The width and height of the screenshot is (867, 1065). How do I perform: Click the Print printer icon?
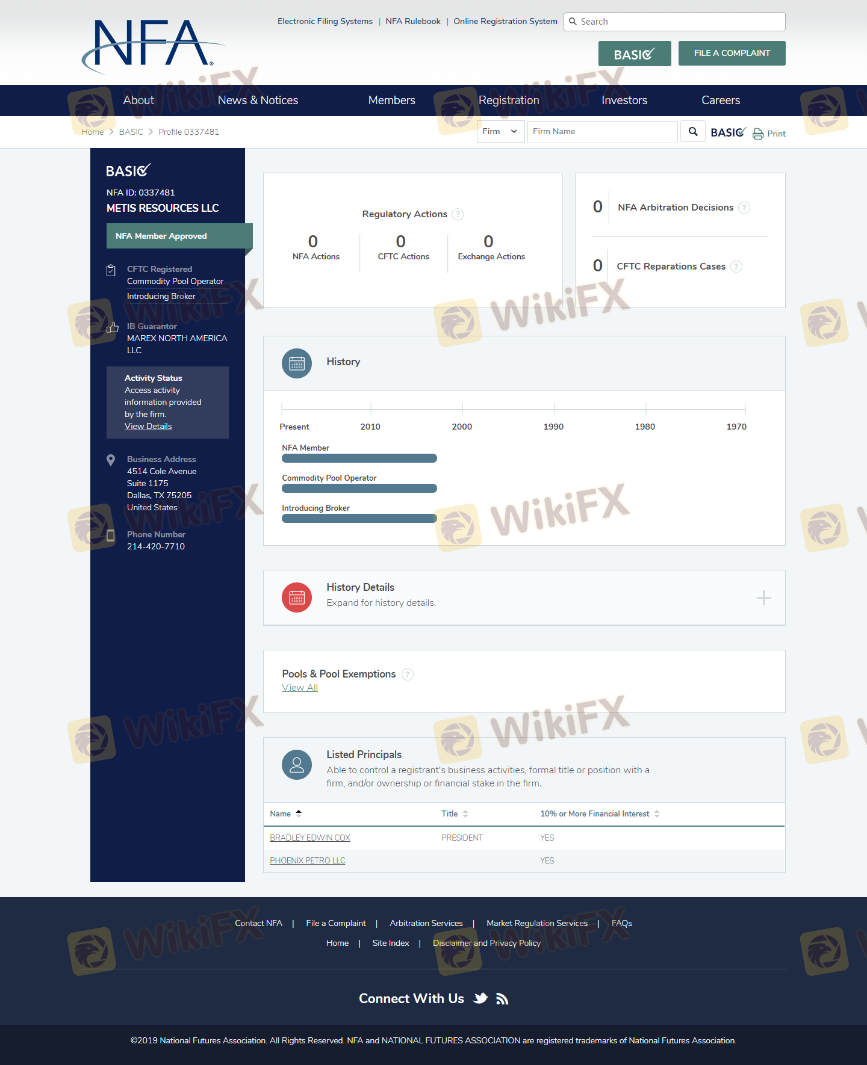point(758,134)
